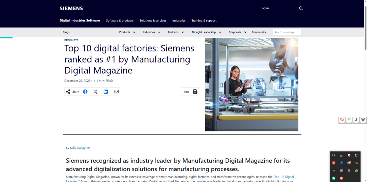
Task: Click the blue cube tray icon
Action: pyautogui.click(x=342, y=163)
